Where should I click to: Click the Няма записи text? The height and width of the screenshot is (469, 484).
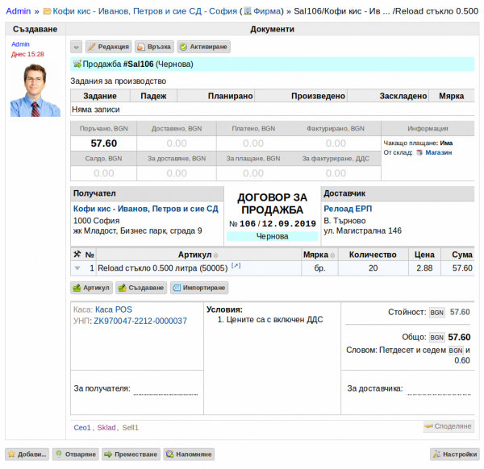point(96,110)
